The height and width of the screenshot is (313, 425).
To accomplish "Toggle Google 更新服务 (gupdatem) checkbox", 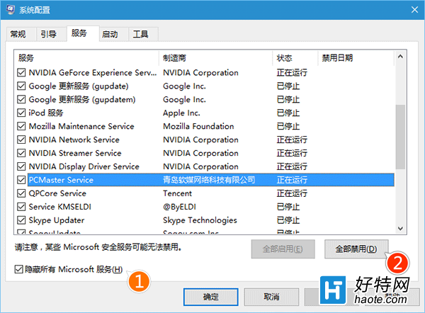I will tap(21, 99).
